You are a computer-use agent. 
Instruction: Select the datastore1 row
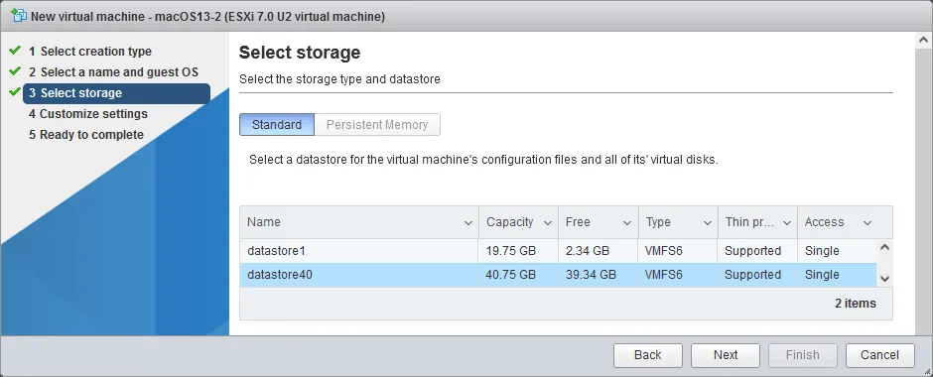pos(558,251)
